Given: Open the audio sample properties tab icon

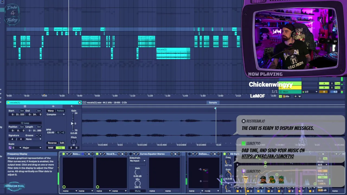Looking at the screenshot, I should pos(53,106).
